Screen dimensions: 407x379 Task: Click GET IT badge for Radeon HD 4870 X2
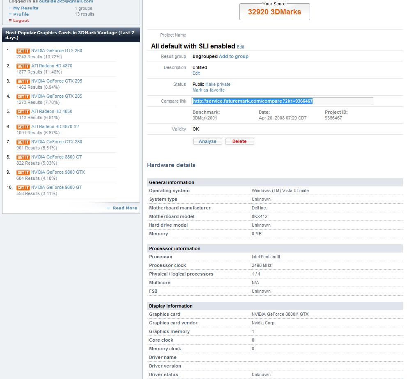click(x=23, y=127)
